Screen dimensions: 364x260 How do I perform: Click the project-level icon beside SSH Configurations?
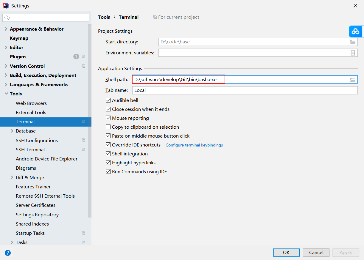pyautogui.click(x=84, y=140)
